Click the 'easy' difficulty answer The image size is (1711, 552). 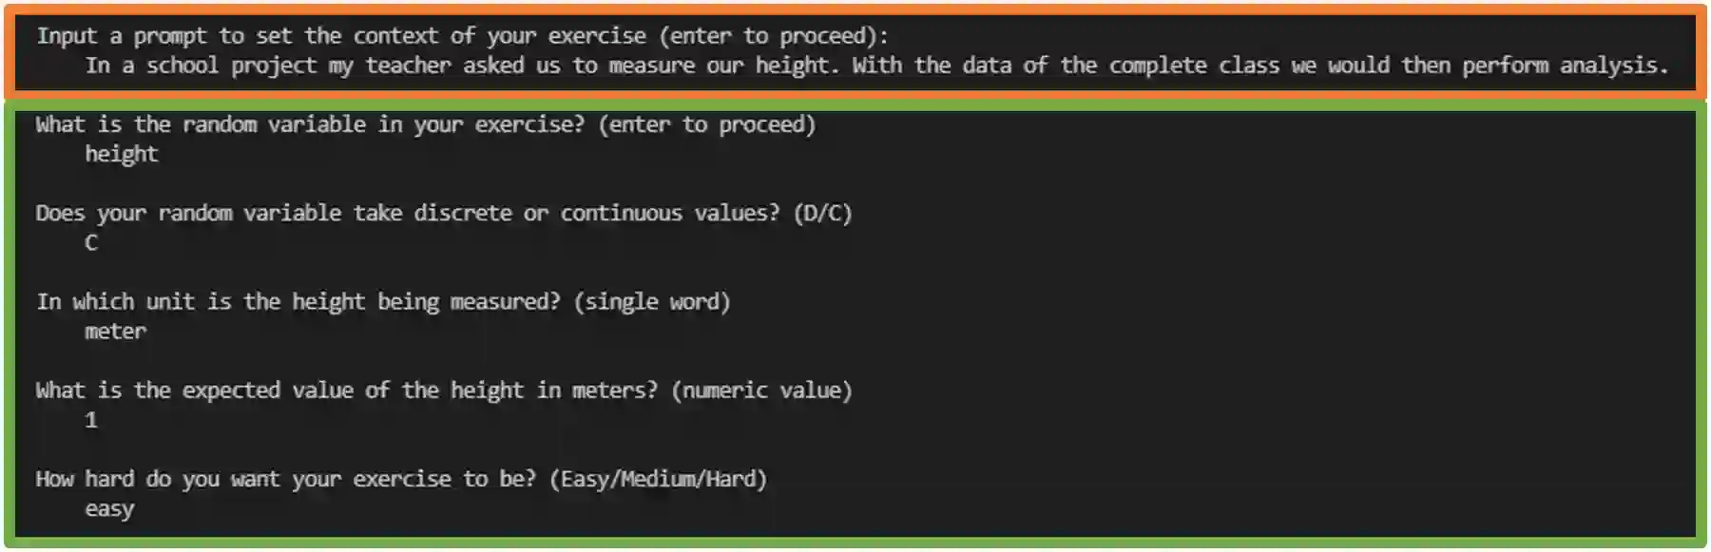[x=109, y=509]
